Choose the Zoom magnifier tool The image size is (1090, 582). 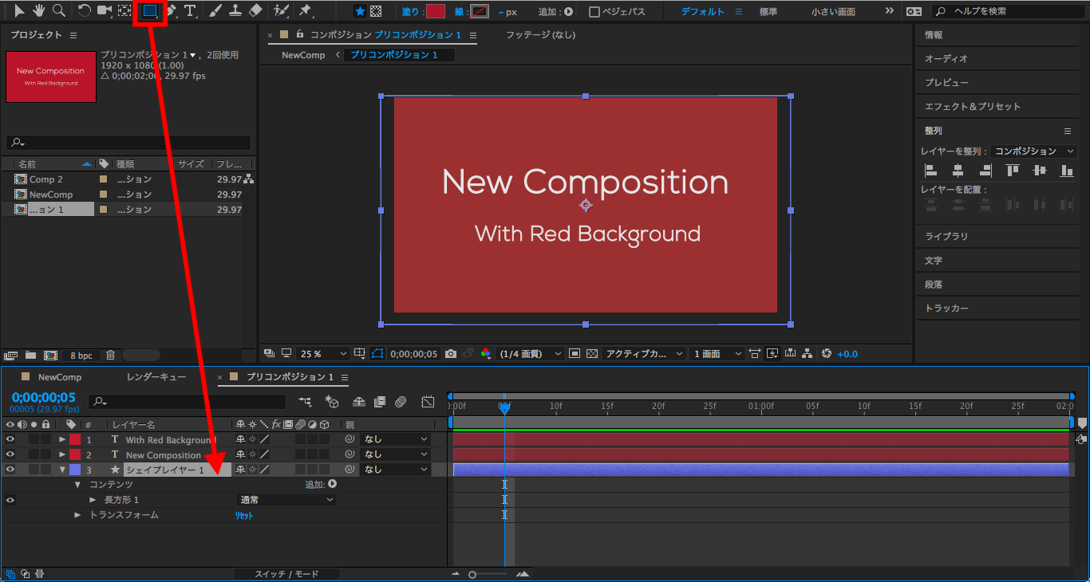point(59,11)
